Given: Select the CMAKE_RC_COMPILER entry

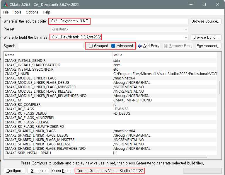Looking at the screenshot, I should point(23,105).
